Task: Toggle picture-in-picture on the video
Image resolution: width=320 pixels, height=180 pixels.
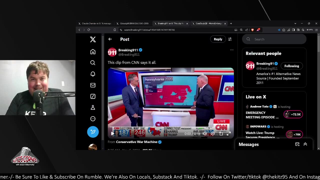Action: [221, 134]
